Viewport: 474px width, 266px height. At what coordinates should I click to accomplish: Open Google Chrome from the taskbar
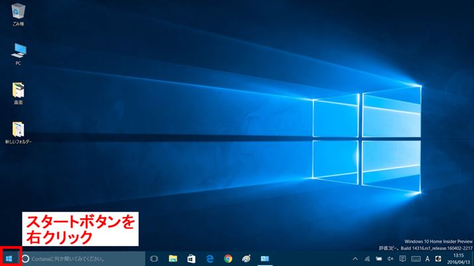coord(228,259)
